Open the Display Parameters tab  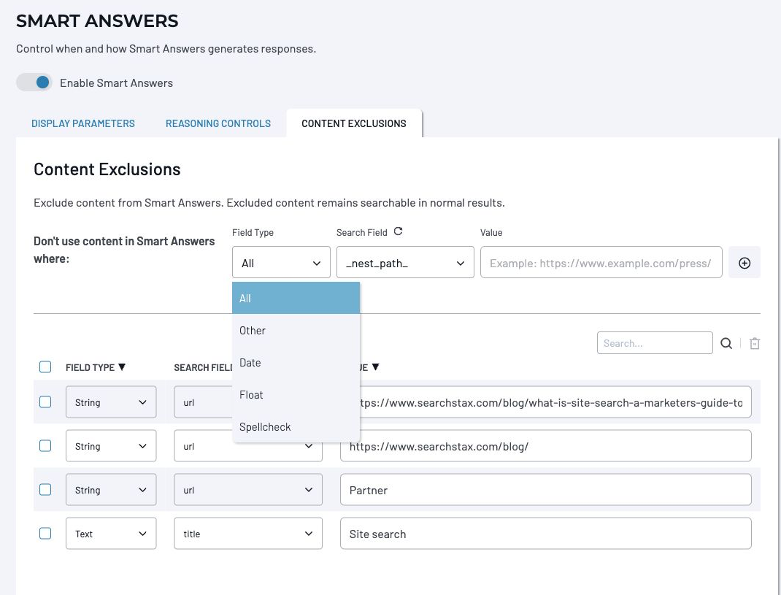[x=83, y=123]
